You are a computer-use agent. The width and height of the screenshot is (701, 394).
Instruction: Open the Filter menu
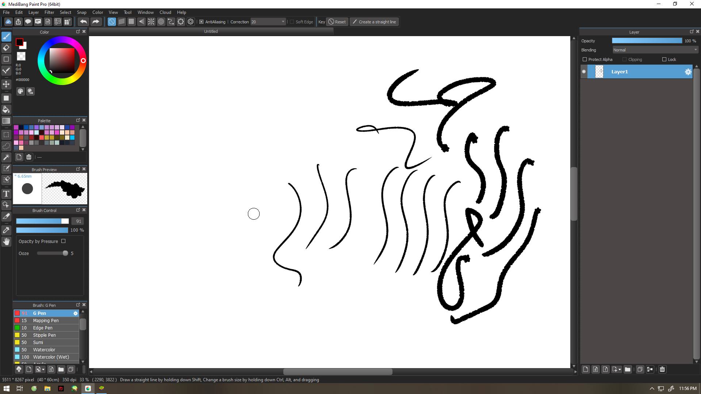point(49,12)
